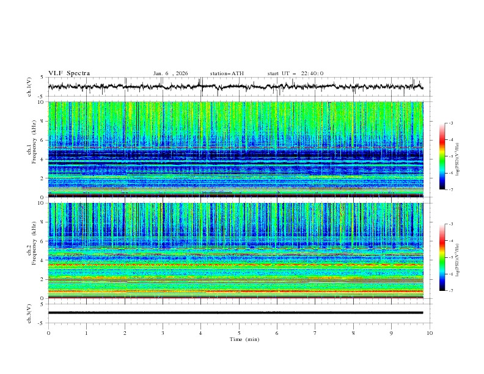The image size is (484, 374).
Task: Click the lower log(PSD) color bar
Action: point(442,257)
